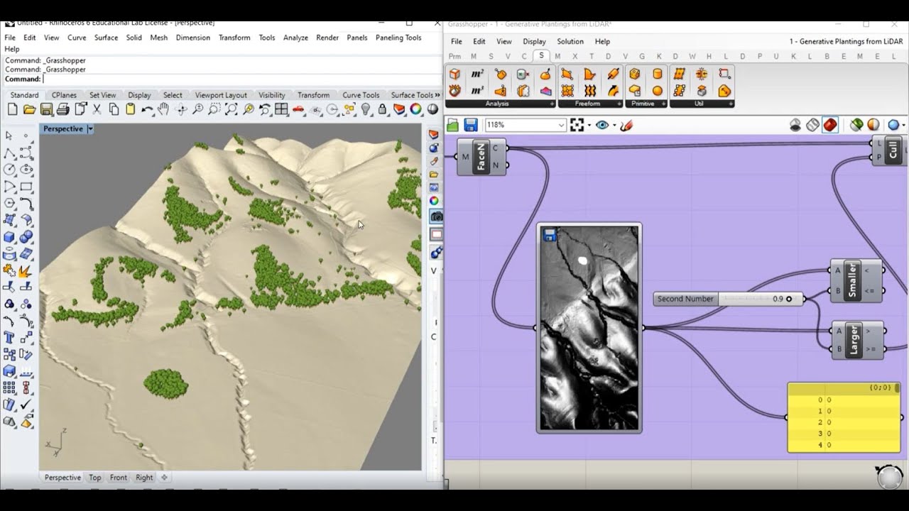Viewport: 909px width, 511px height.
Task: Click the Second Number slider grip
Action: coord(789,299)
